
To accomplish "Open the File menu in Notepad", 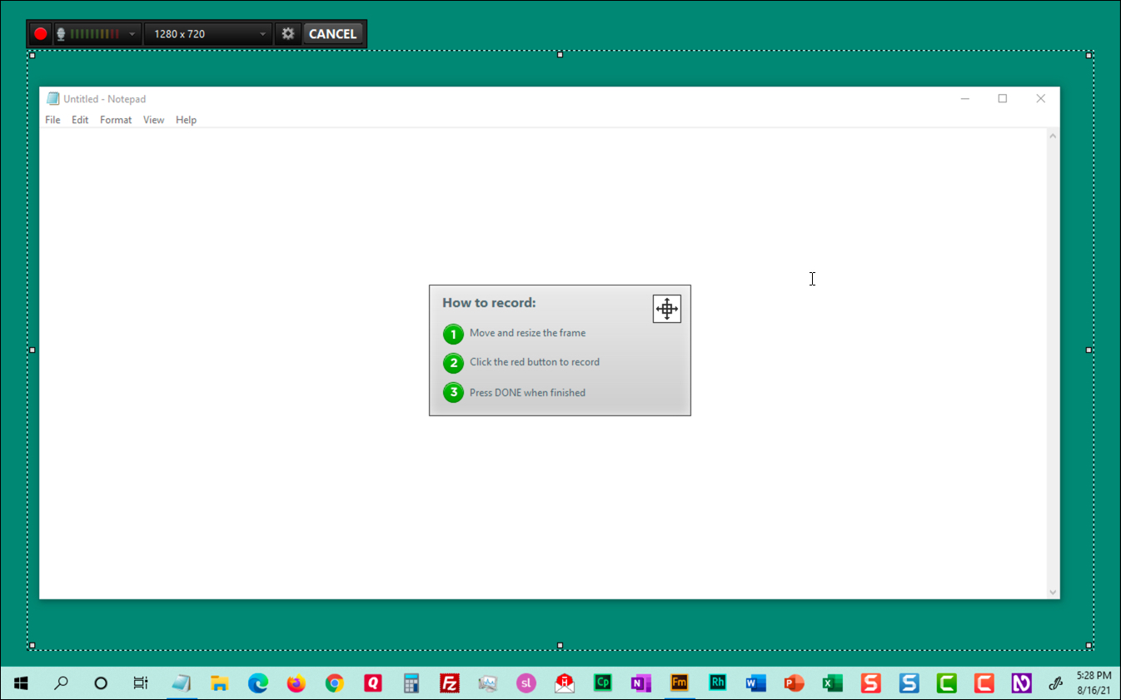I will click(x=52, y=119).
